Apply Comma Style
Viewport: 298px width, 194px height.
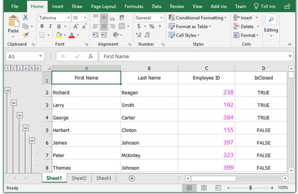click(x=160, y=26)
